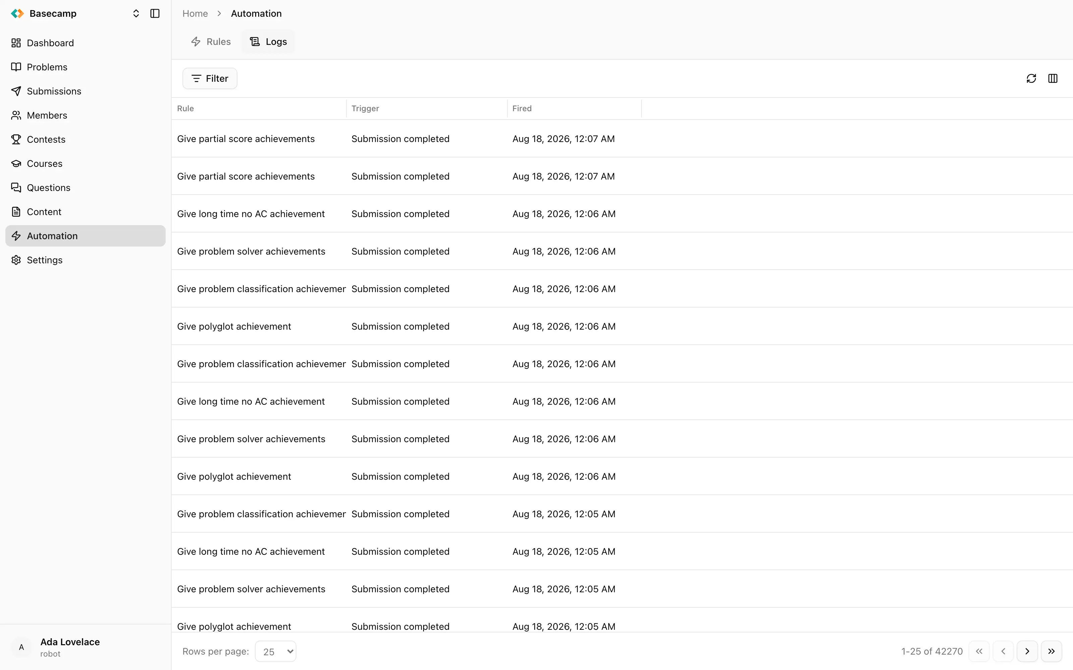Viewport: 1073px width, 670px height.
Task: Open Ada Lovelace user profile
Action: [85, 648]
